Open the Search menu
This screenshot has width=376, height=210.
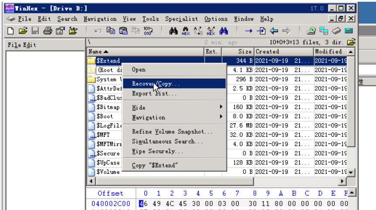(x=67, y=19)
